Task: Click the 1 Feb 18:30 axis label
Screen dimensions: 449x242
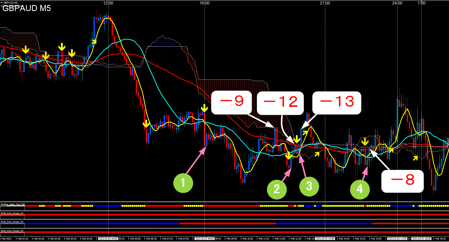Action: click(x=439, y=239)
